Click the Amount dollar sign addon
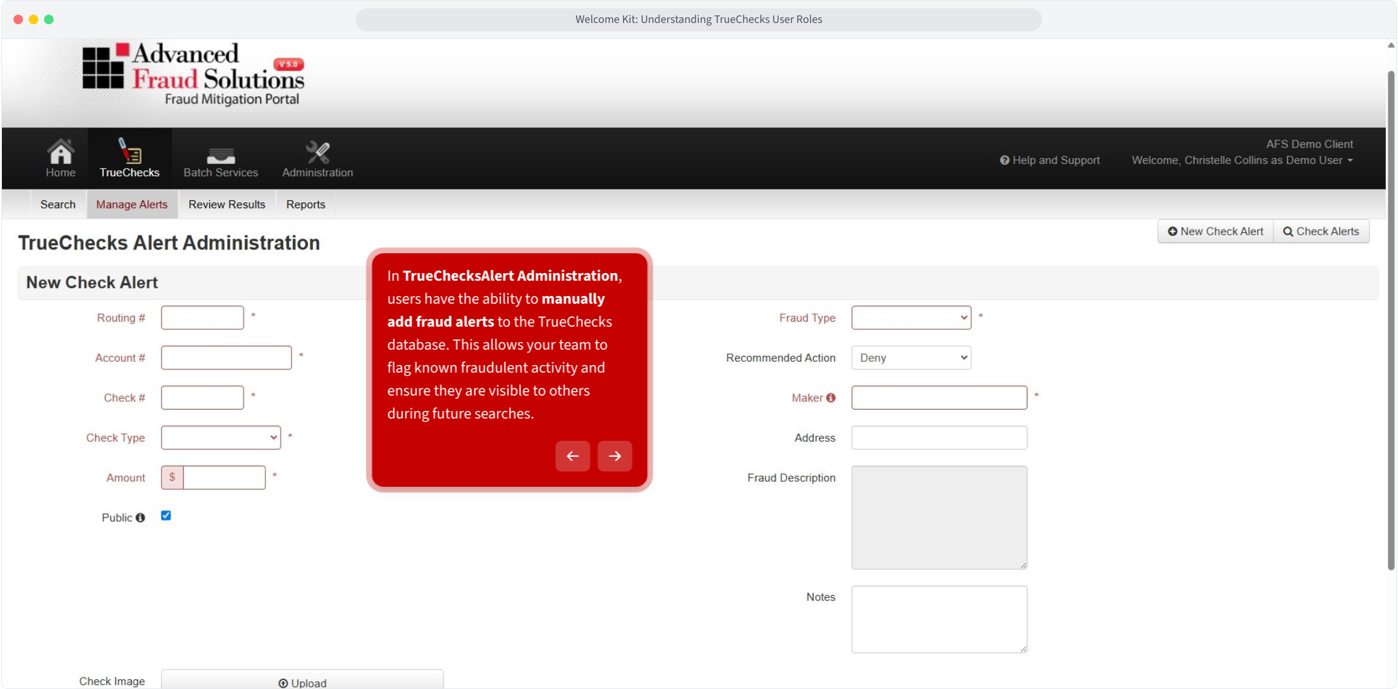 click(172, 477)
